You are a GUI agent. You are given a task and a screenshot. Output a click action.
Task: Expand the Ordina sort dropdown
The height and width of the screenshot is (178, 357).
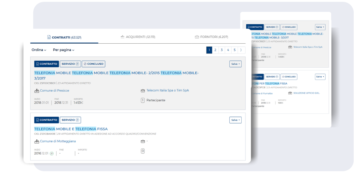click(39, 50)
